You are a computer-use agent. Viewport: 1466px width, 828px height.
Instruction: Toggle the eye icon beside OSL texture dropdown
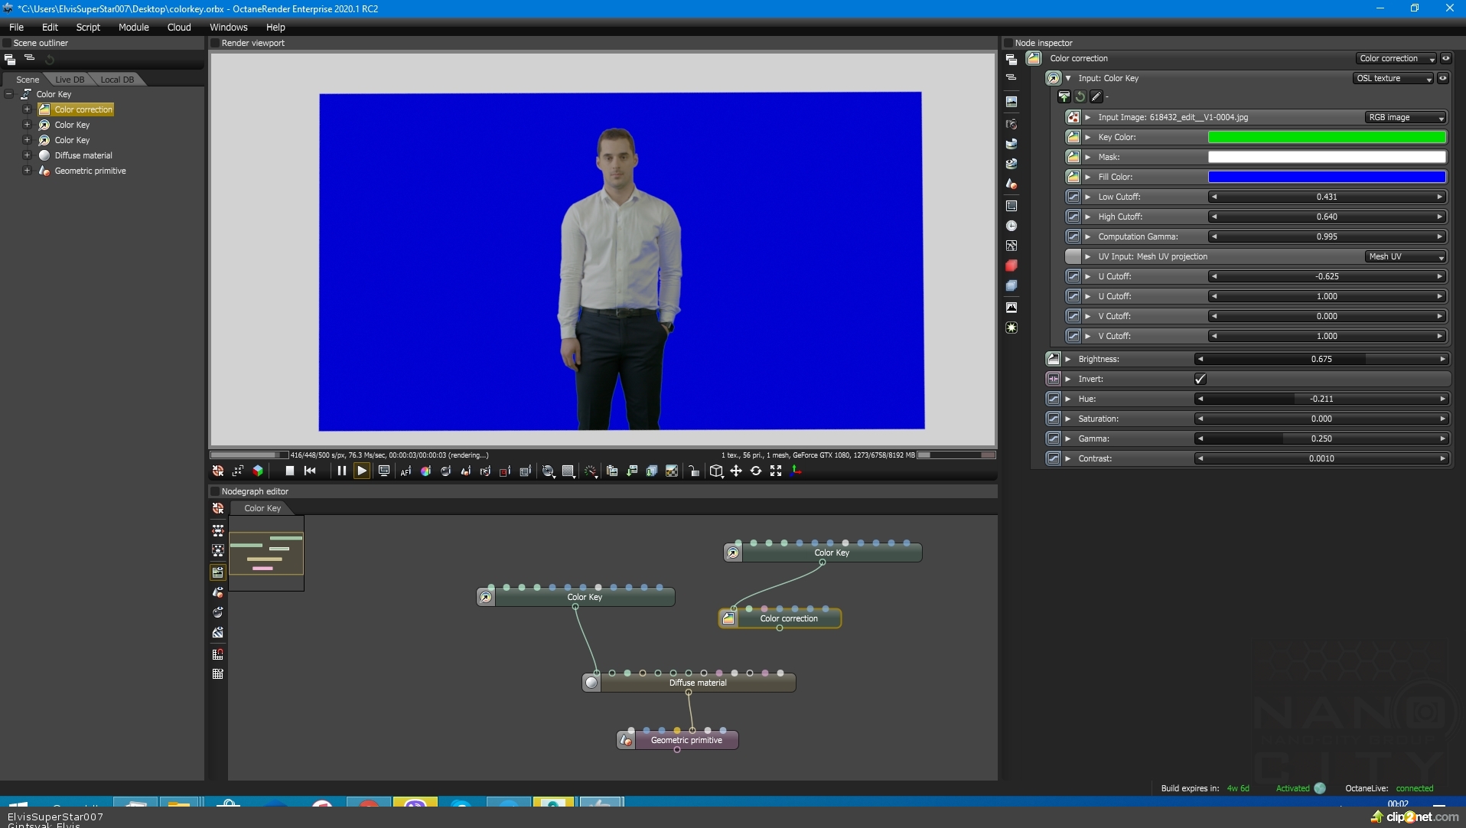click(1443, 78)
